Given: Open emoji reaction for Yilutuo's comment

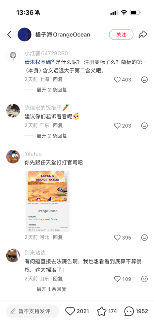Looking at the screenshot, I should (x=145, y=238).
